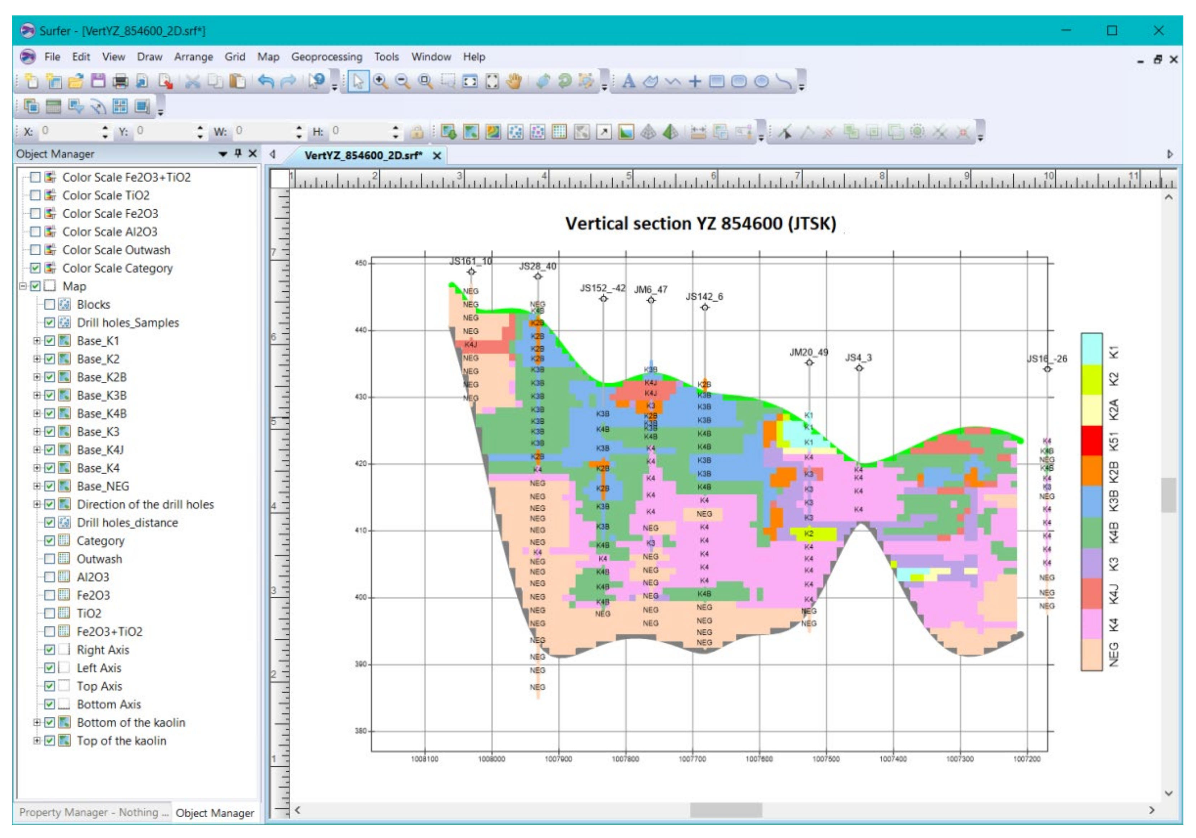1196x838 pixels.
Task: Expand the Top of the kaolin node
Action: coord(37,741)
